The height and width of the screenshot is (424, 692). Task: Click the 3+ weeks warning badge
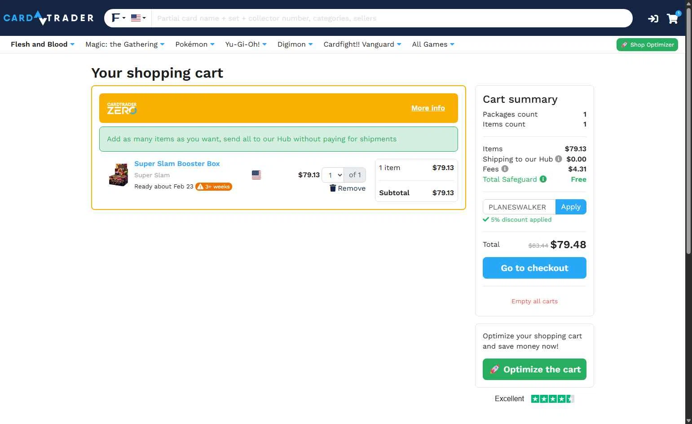[x=214, y=187]
